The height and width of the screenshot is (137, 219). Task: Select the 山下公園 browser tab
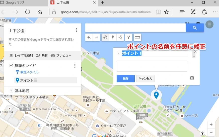73,3
